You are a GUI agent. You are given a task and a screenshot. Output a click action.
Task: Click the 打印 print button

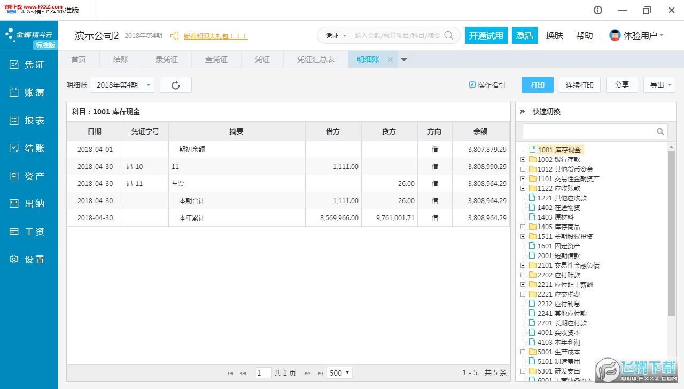(x=538, y=85)
